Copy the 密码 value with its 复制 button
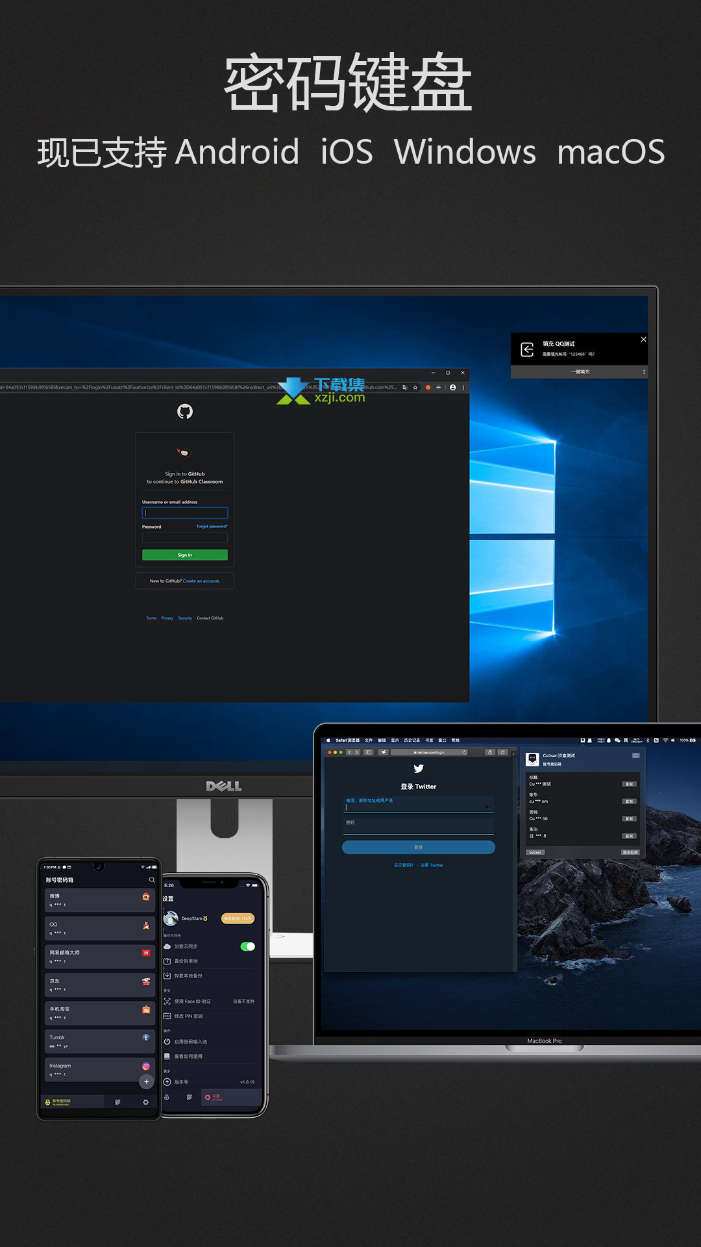Screen dimensions: 701x1247 (x=629, y=818)
